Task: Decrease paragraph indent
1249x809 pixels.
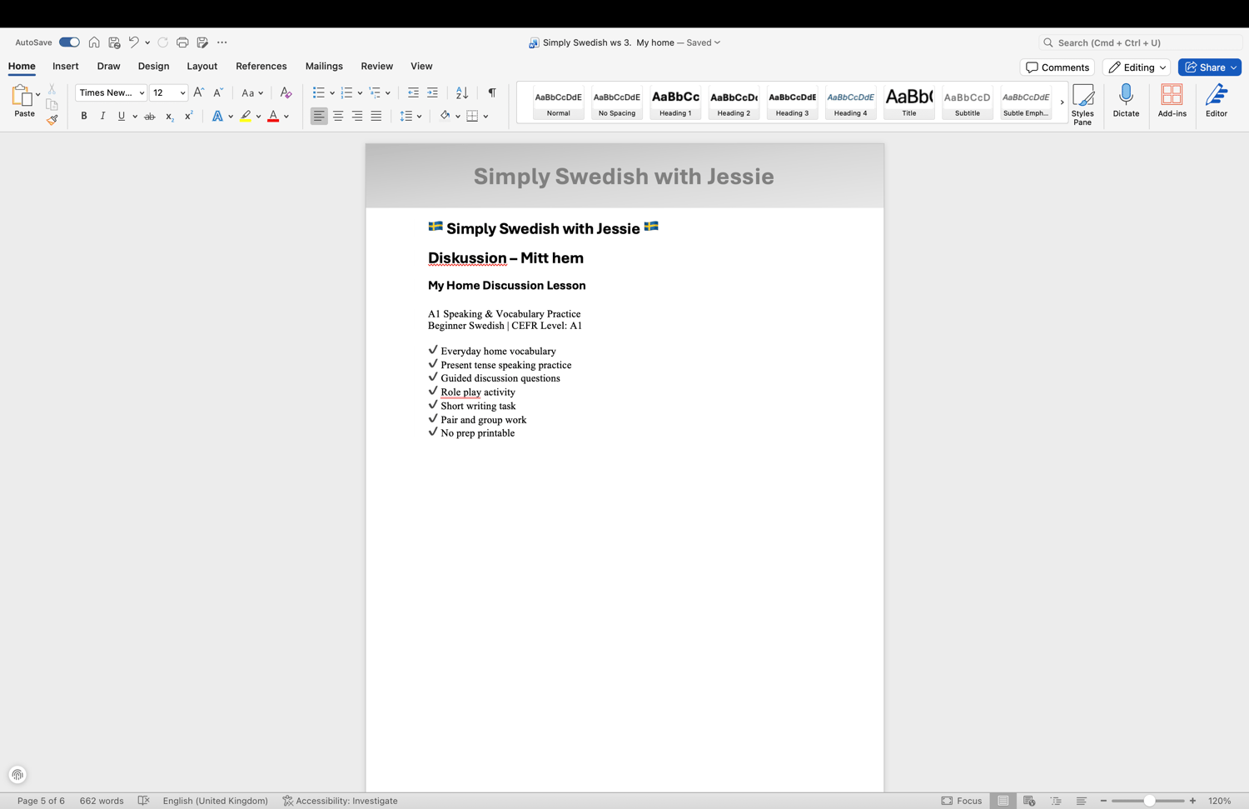Action: [x=413, y=92]
